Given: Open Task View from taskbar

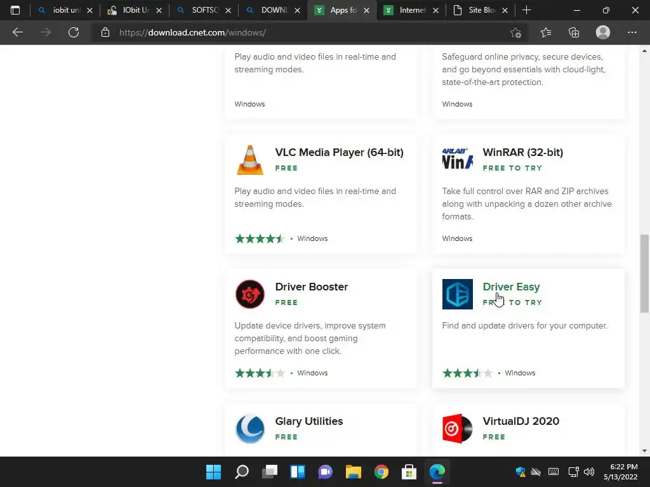Looking at the screenshot, I should [x=270, y=472].
